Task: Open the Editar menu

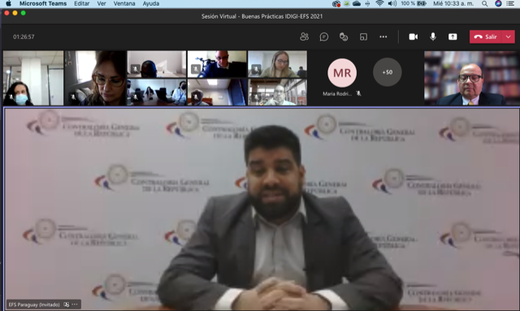Action: [x=81, y=3]
